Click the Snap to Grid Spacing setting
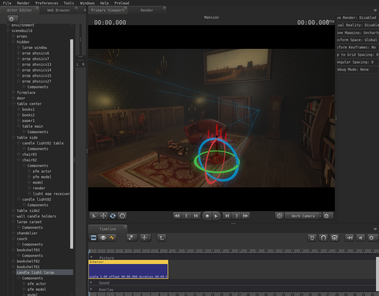This screenshot has width=379, height=296. (358, 55)
